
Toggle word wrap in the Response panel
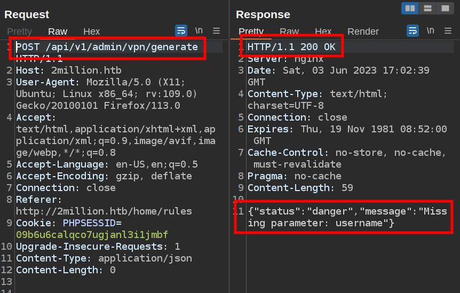tap(413, 31)
